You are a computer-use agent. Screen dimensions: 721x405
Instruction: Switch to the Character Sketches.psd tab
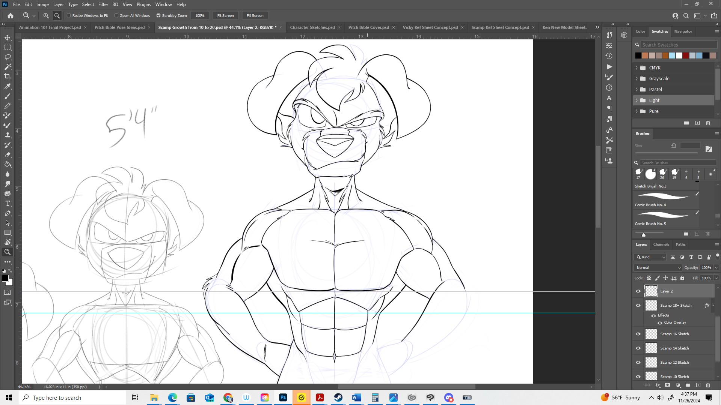point(312,27)
